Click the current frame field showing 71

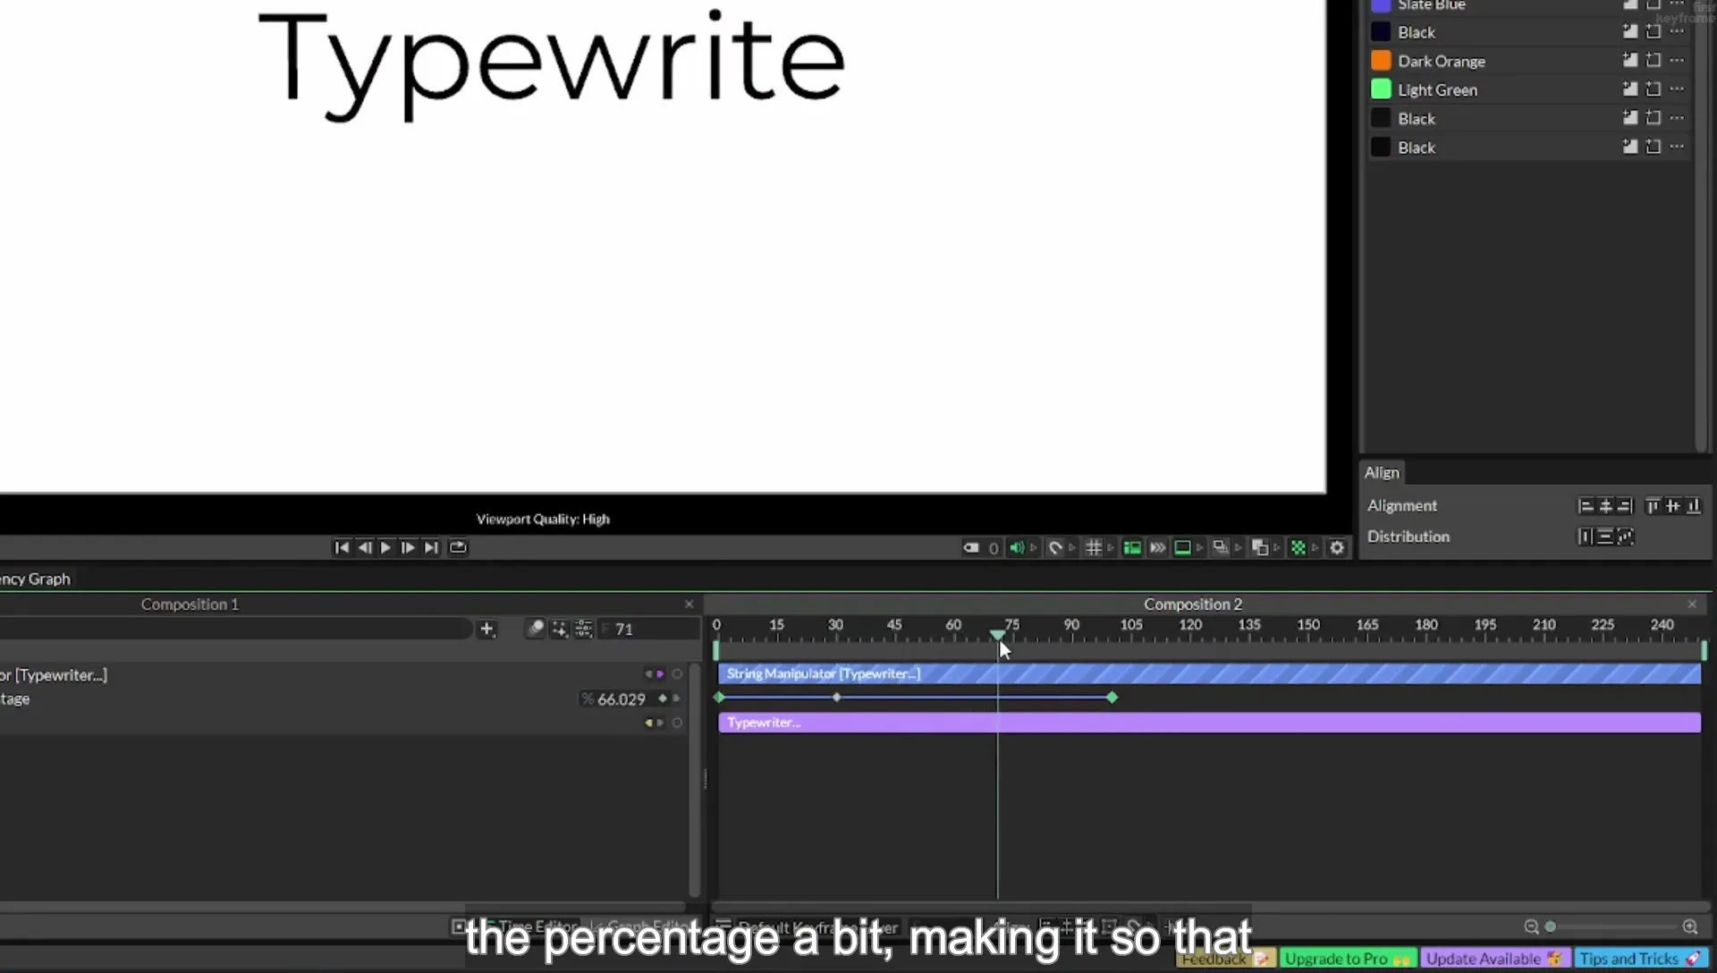coord(649,629)
